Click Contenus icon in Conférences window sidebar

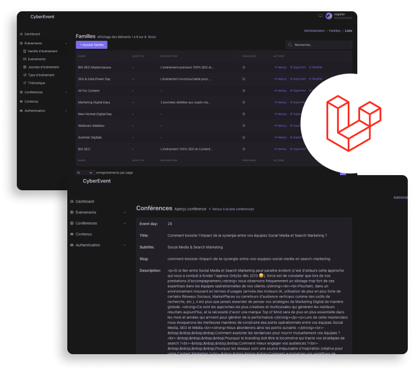pos(72,234)
